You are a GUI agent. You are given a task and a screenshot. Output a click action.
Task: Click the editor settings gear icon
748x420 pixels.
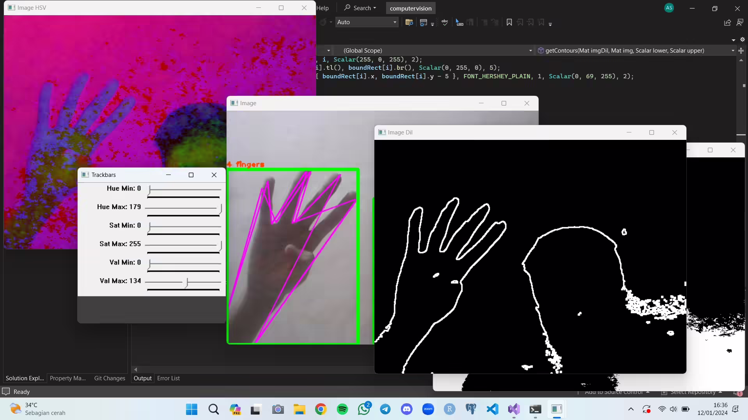pyautogui.click(x=743, y=40)
